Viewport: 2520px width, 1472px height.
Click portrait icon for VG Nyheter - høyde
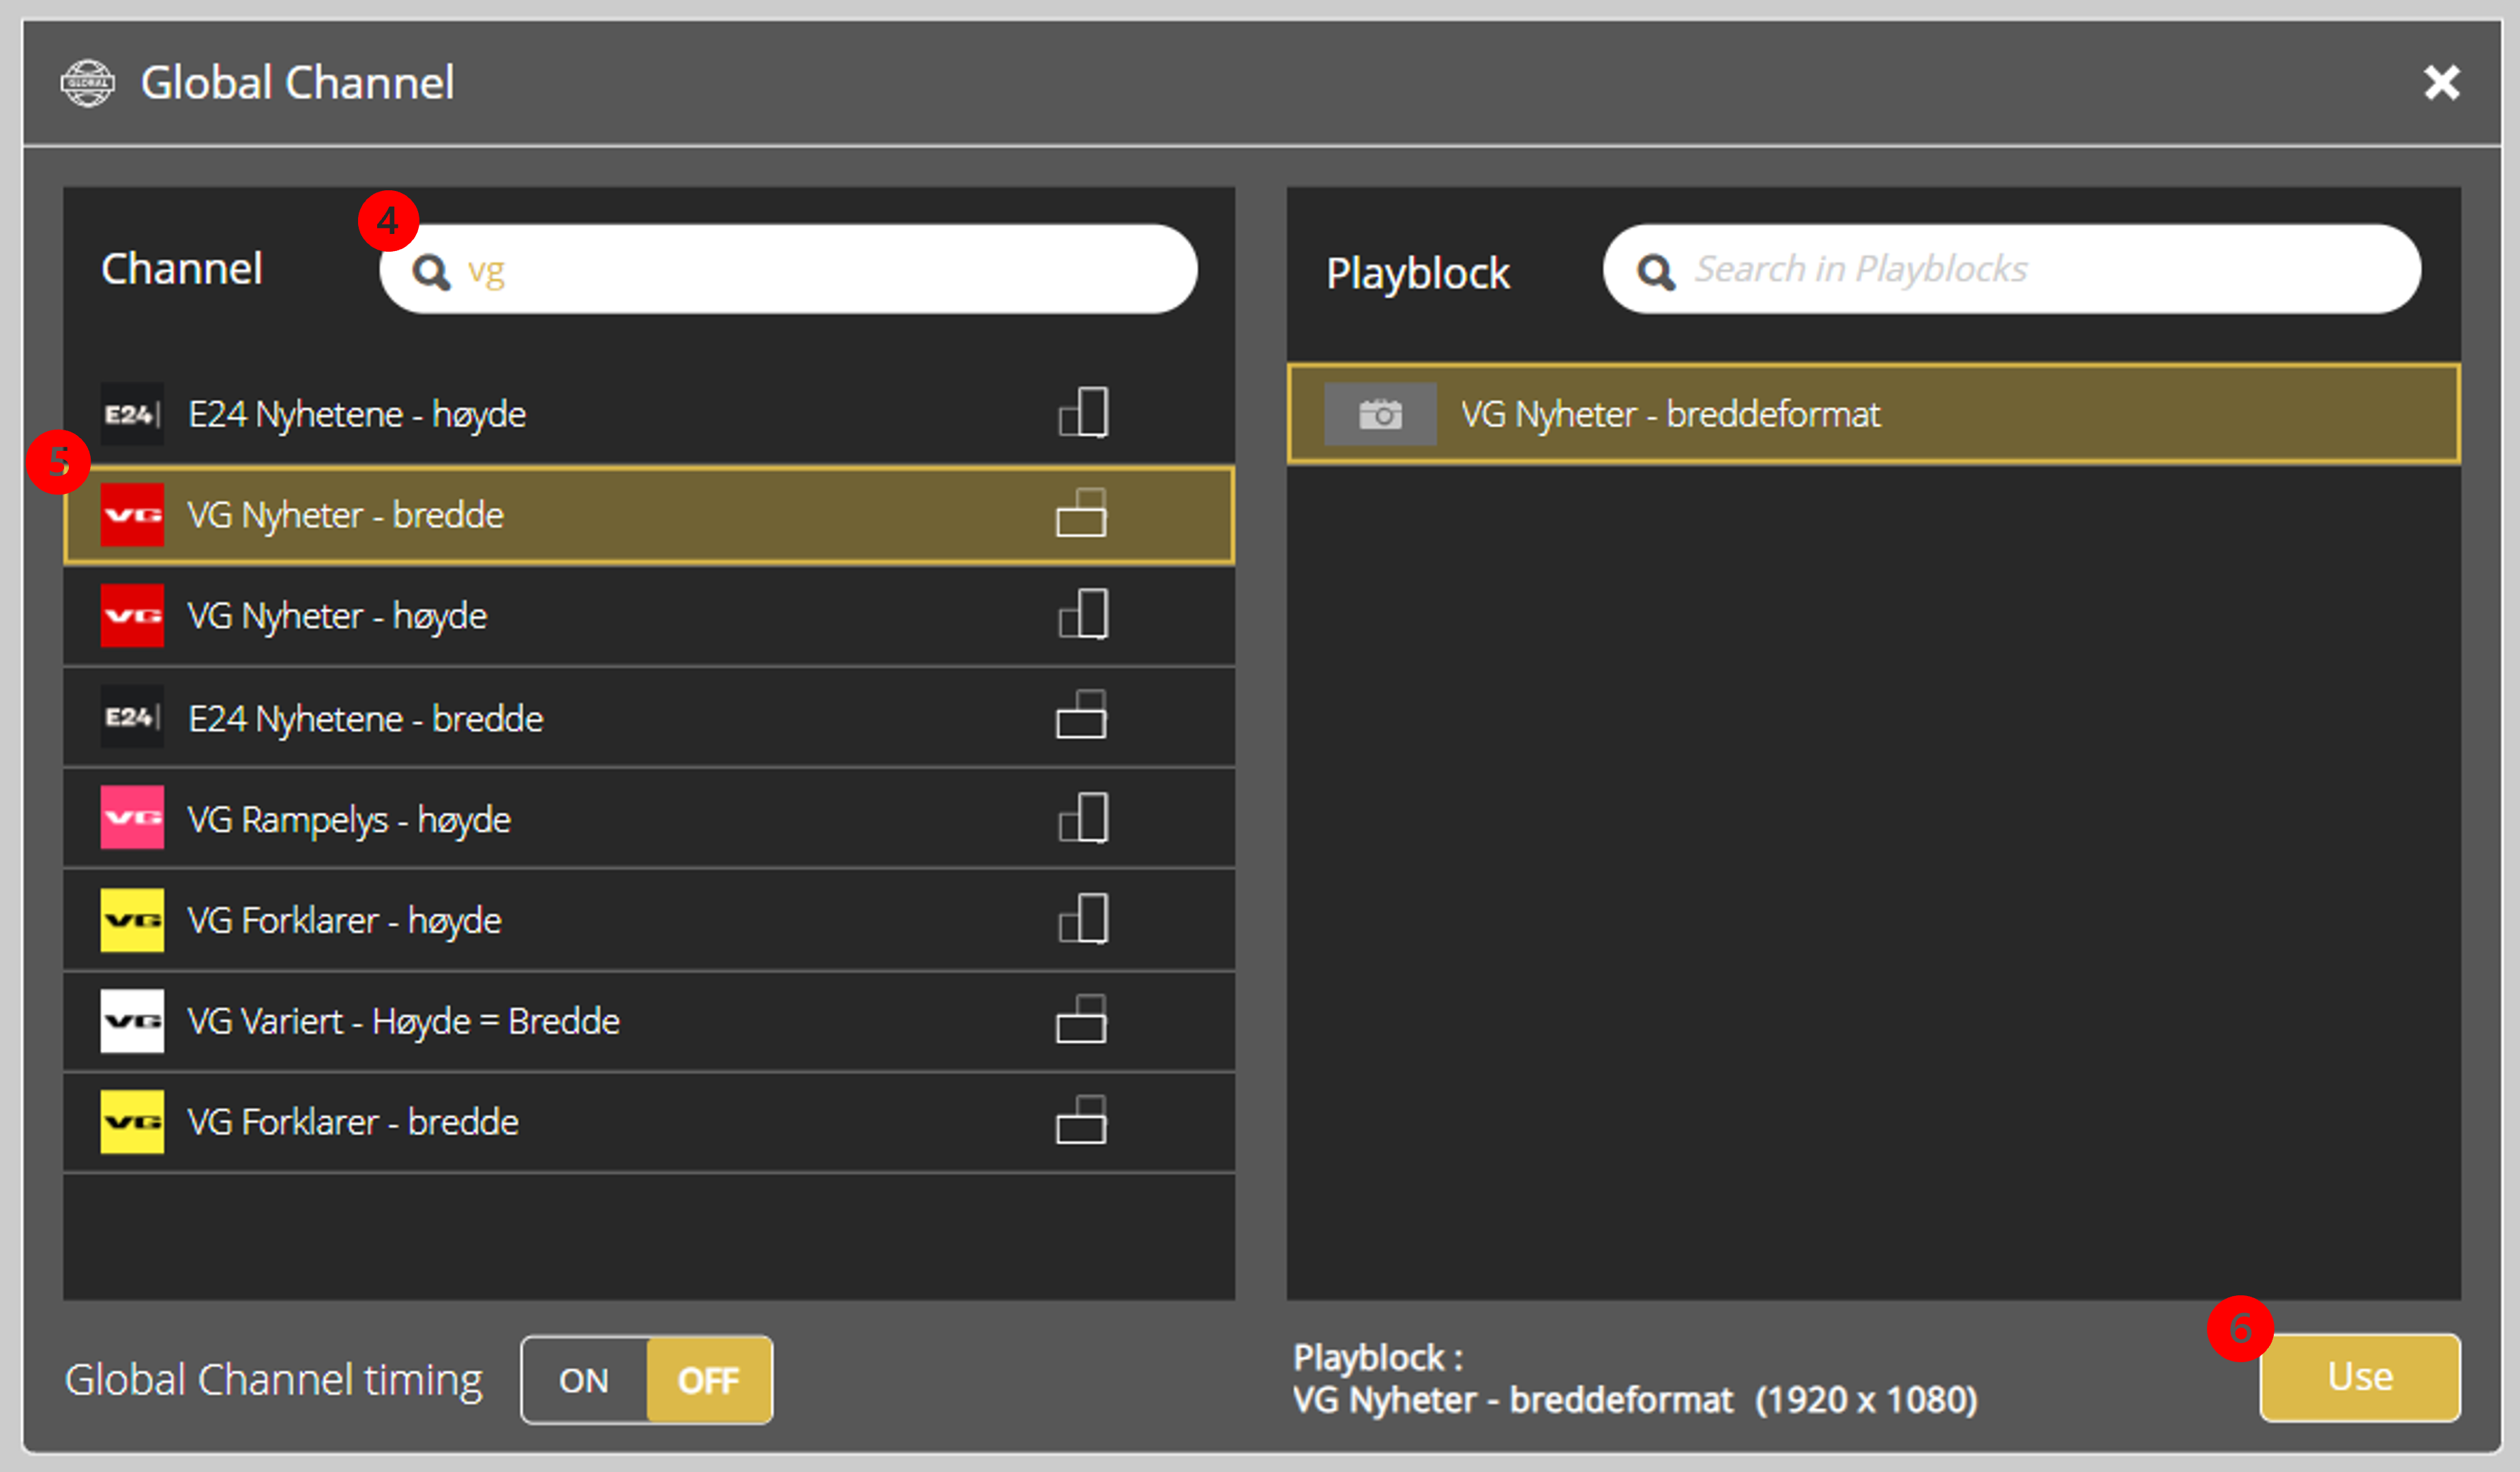click(x=1084, y=614)
